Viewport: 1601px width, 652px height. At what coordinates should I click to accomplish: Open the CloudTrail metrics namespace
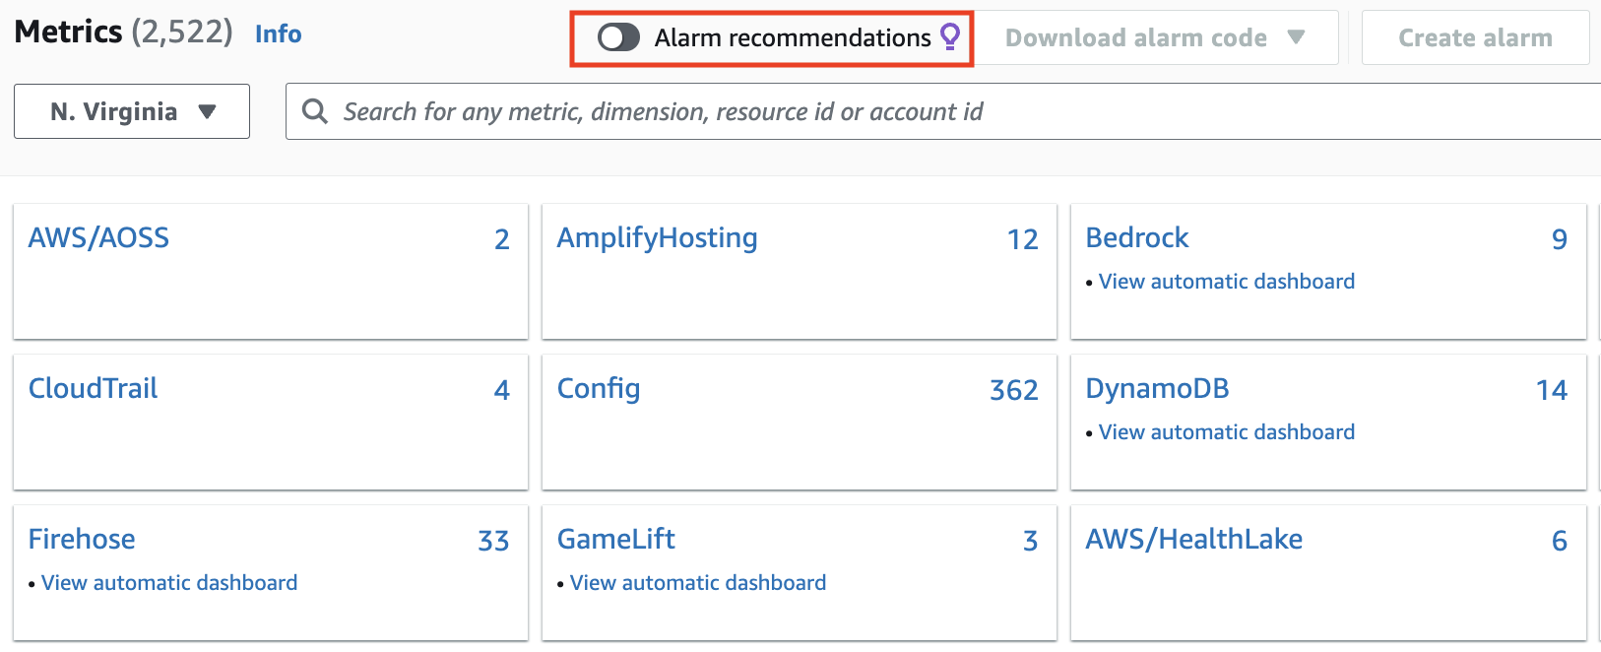click(x=93, y=388)
